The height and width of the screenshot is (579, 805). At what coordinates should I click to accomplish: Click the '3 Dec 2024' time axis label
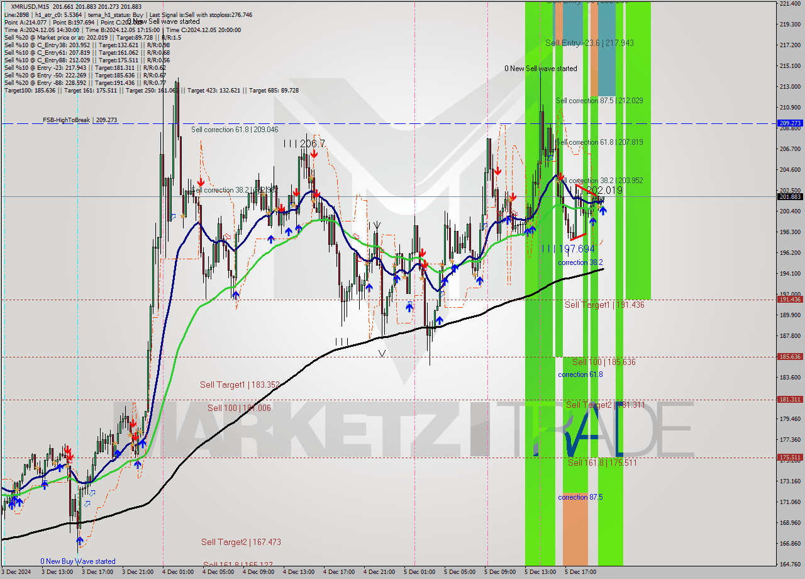(x=16, y=573)
